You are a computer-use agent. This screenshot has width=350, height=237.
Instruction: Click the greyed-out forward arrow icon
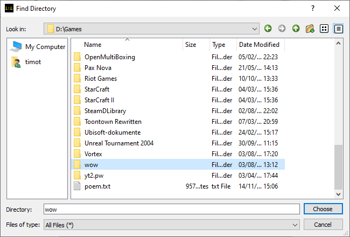(x=282, y=29)
